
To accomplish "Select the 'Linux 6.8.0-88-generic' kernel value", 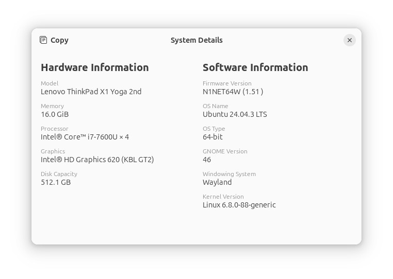I will click(x=239, y=205).
